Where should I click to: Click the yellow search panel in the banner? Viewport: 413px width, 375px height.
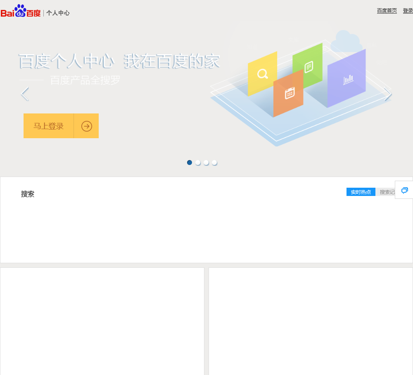pos(262,74)
